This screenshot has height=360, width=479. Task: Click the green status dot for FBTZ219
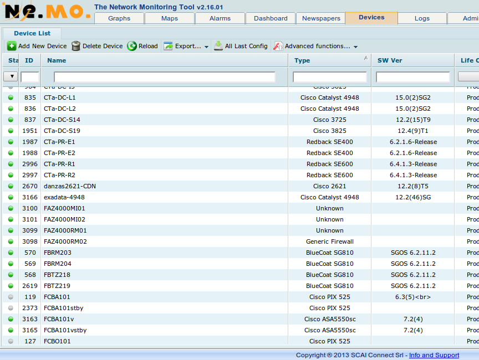[11, 286]
